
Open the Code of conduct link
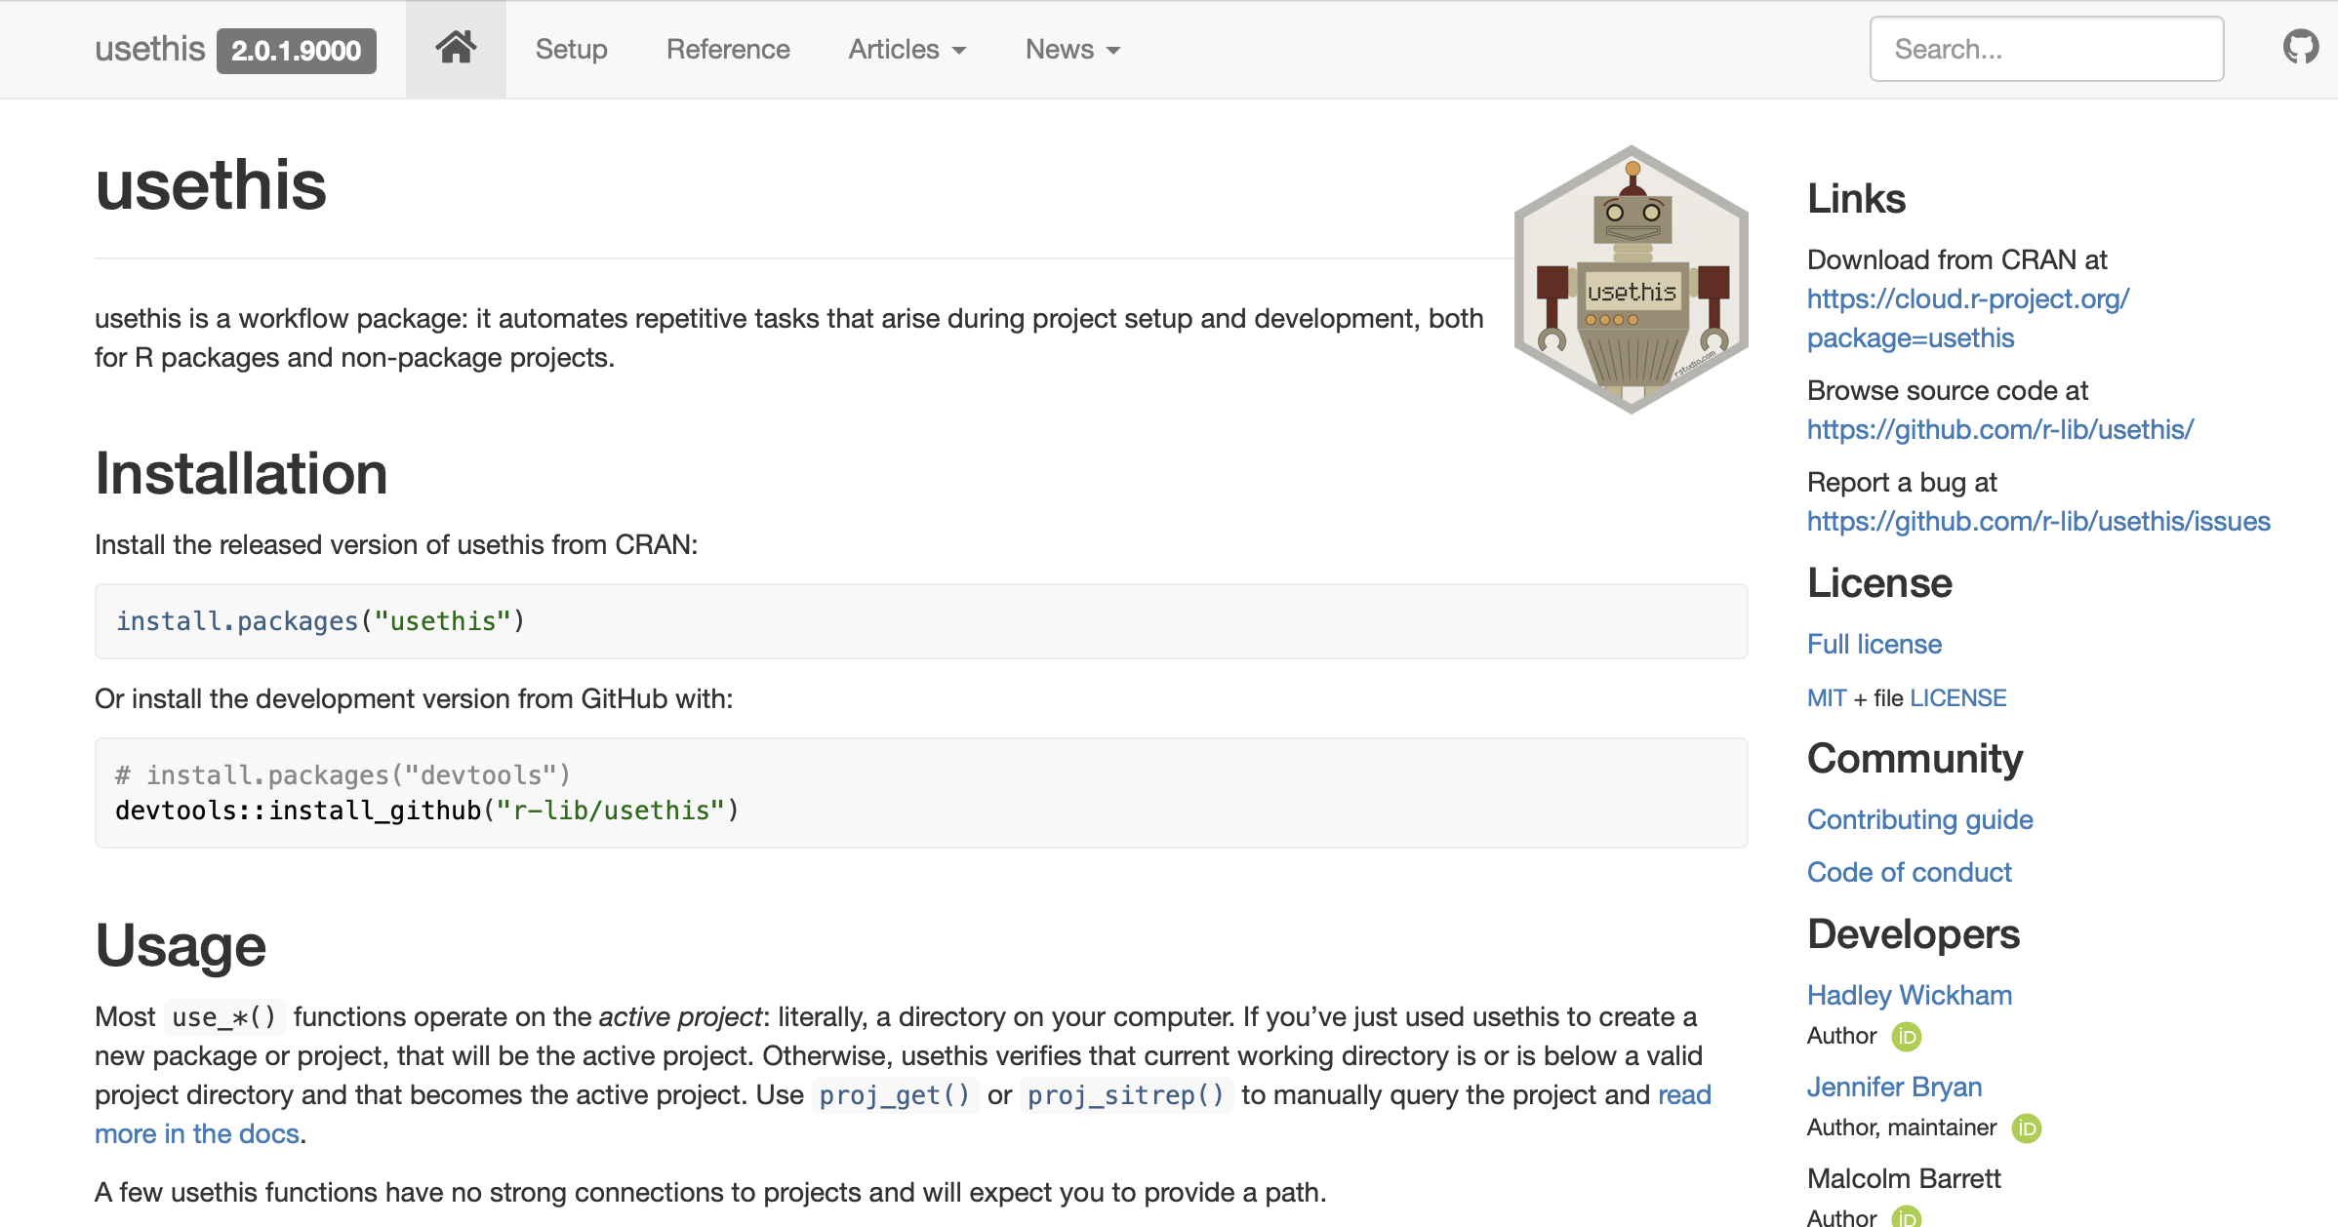pos(1909,872)
